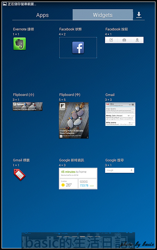Image resolution: width=157 pixels, height=250 pixels.
Task: Tap the screenshot saving notification icon
Action: pyautogui.click(x=5, y=4)
